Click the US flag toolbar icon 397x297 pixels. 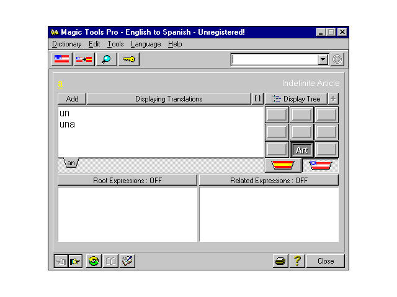pos(61,59)
